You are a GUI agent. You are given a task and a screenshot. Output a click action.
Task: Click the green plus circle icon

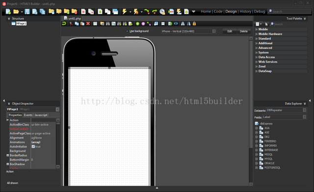[x=137, y=24]
